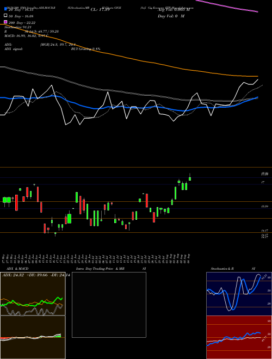Click the 'Avg Vol: 0.005 M' text
Image resolution: width=272 pixels, height=359 pixels.
point(174,10)
